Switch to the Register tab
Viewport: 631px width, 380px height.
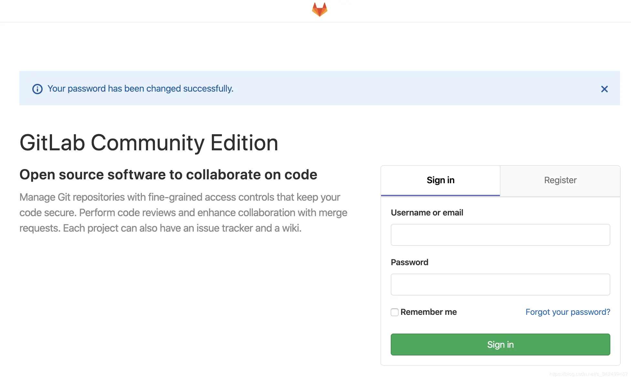tap(560, 180)
